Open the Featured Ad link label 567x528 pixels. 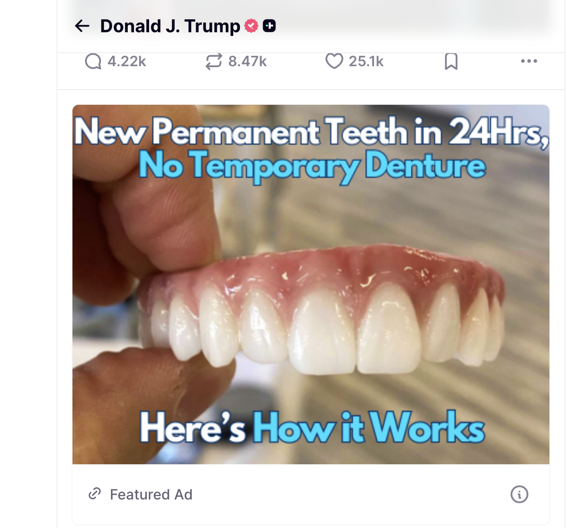point(151,494)
